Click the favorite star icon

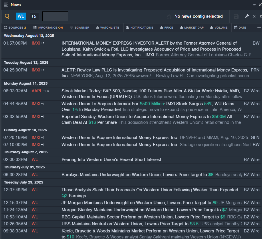tap(169, 16)
